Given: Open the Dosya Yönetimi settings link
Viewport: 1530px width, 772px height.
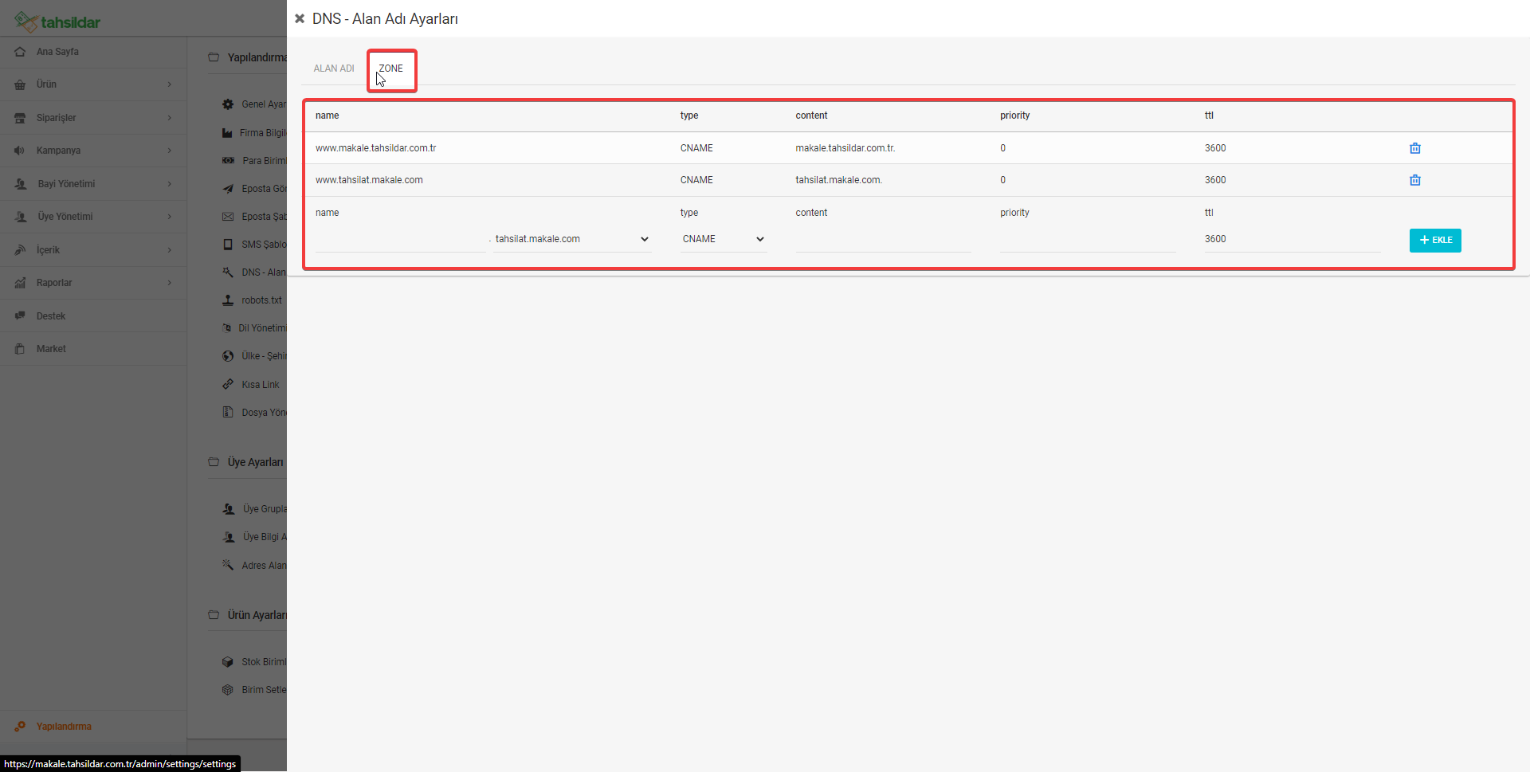Looking at the screenshot, I should [x=264, y=413].
